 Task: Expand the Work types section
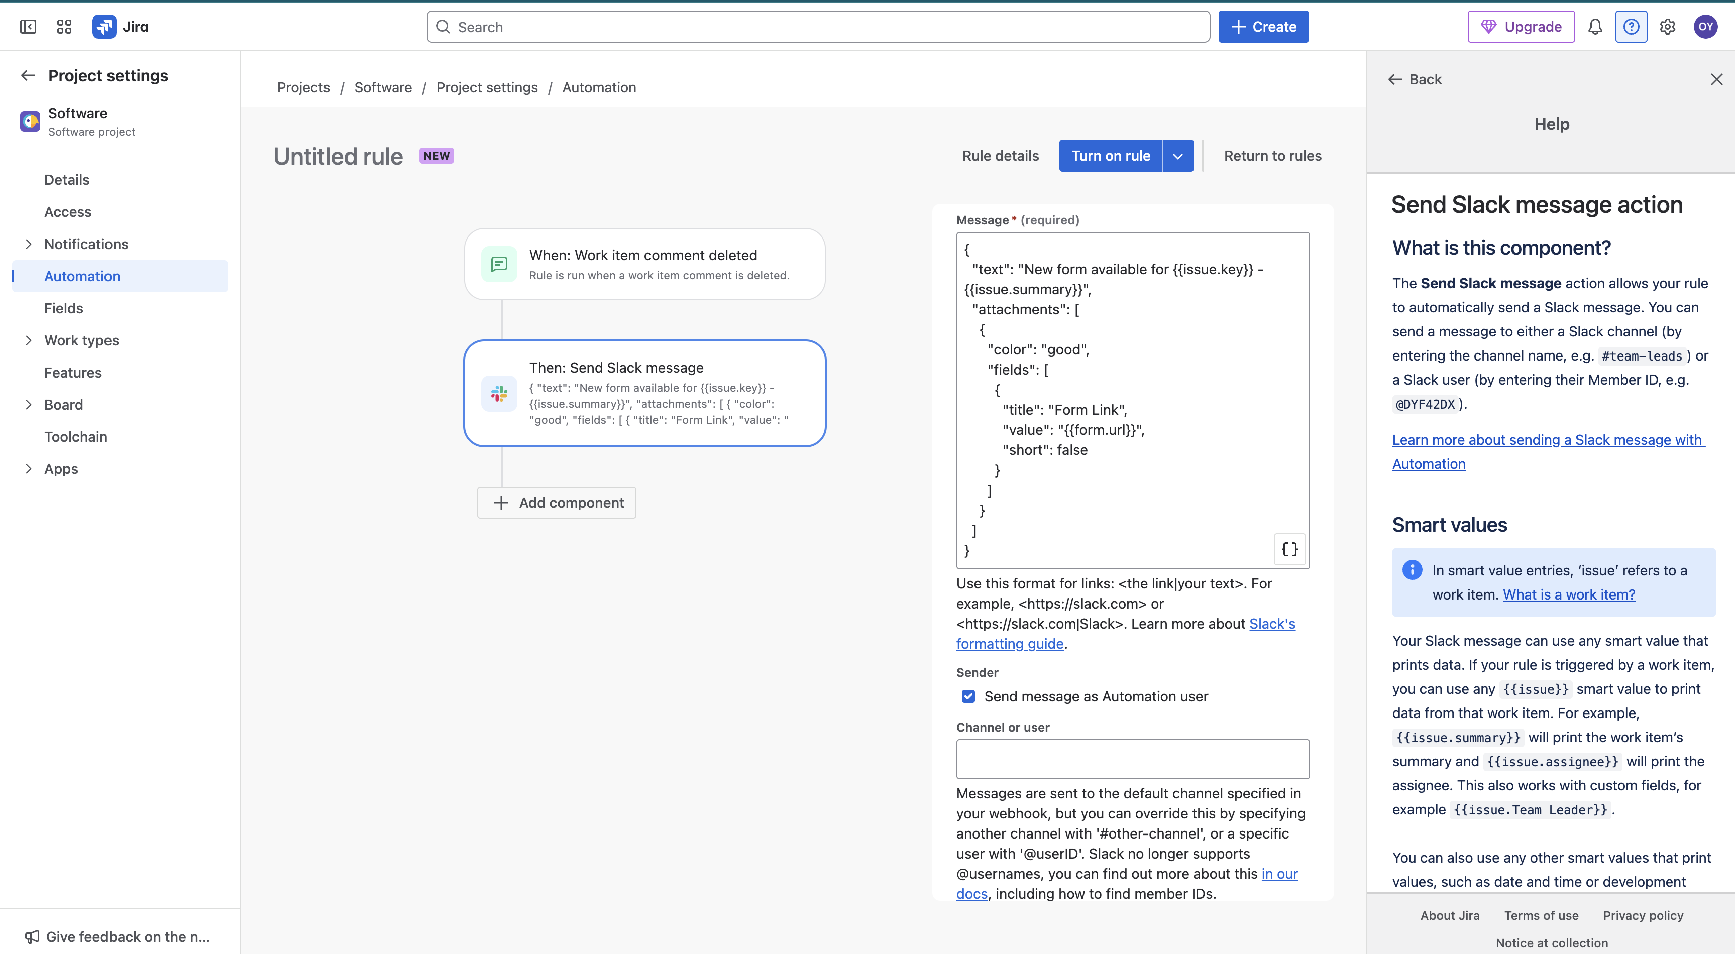[28, 340]
